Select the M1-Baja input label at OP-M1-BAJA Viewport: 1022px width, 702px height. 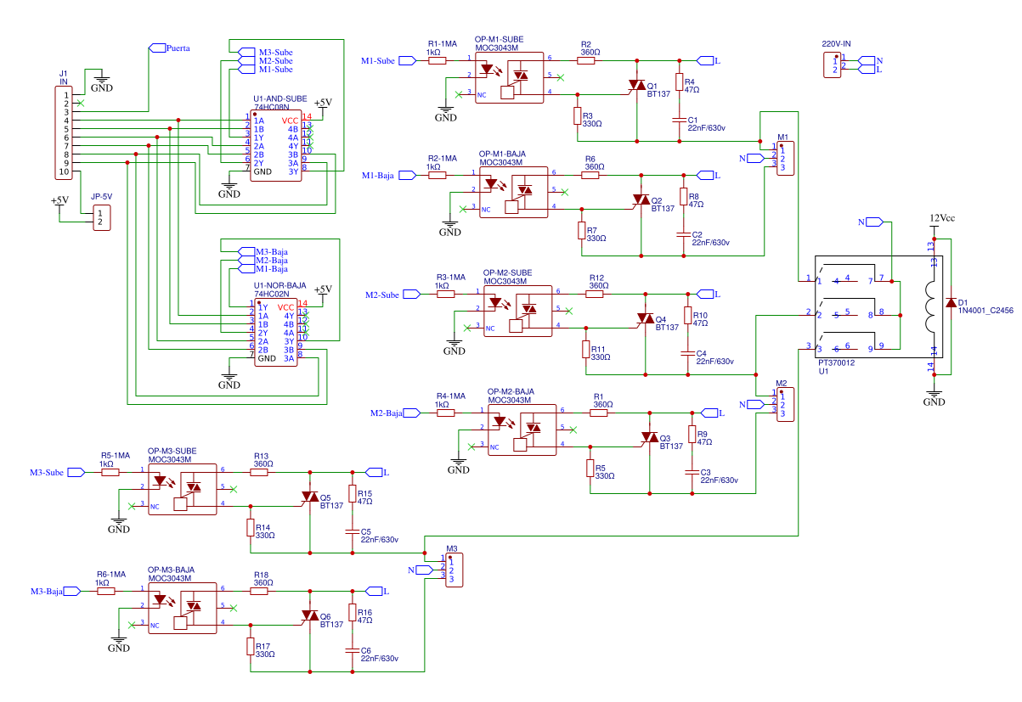(387, 175)
